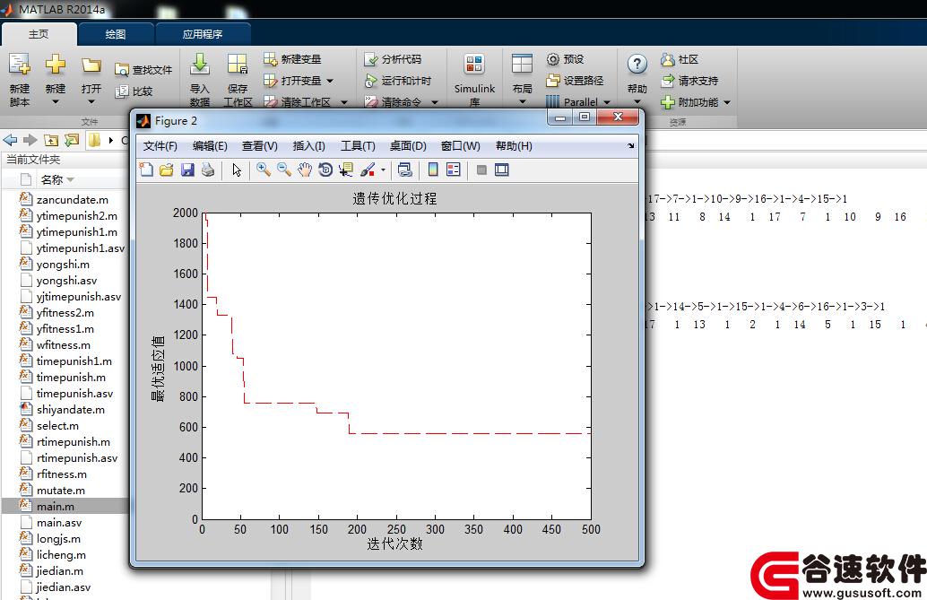Click the 查找文件 button

tap(143, 70)
